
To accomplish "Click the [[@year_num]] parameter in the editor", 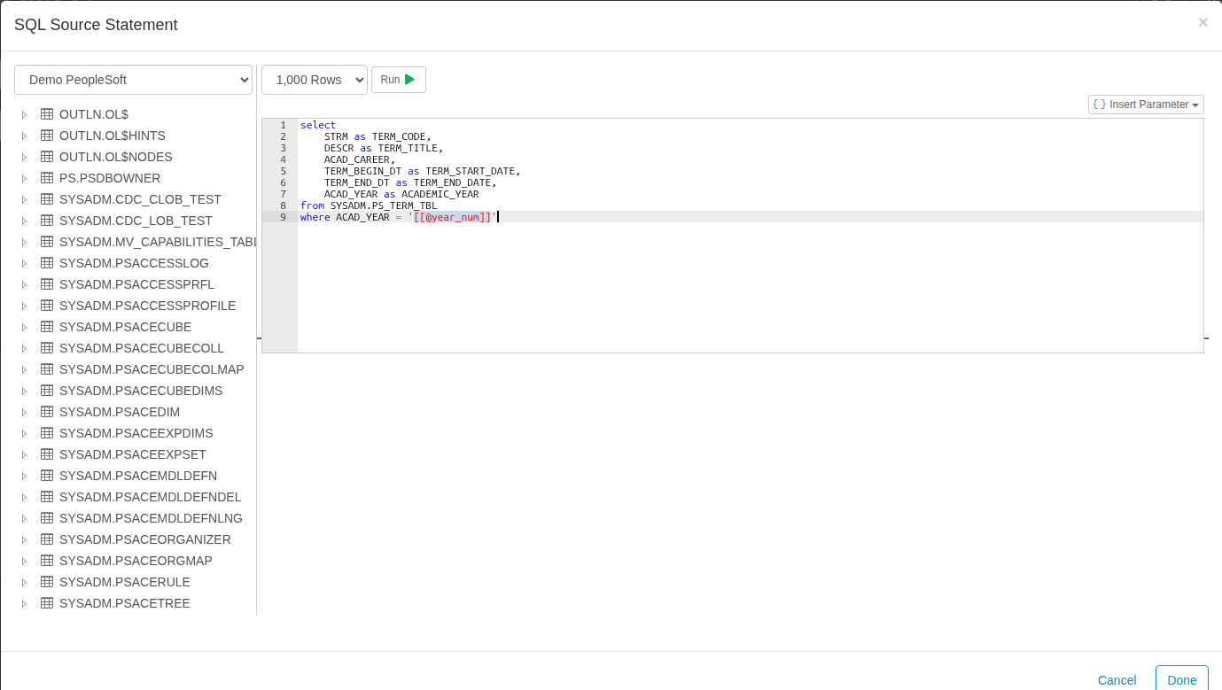I will point(452,217).
